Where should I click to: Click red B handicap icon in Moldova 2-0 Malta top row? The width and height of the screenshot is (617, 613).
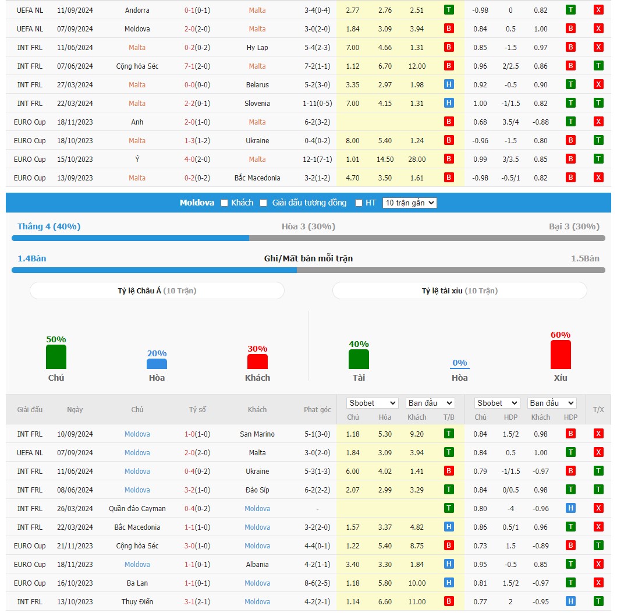pyautogui.click(x=570, y=29)
